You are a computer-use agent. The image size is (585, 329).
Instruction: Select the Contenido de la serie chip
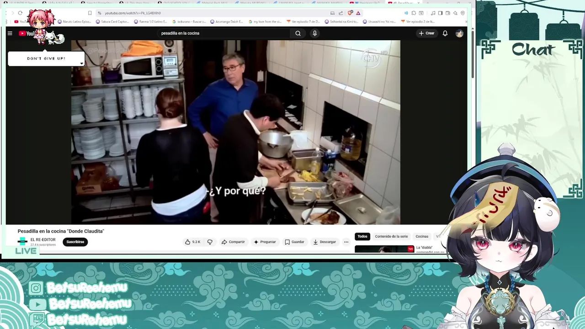[391, 236]
